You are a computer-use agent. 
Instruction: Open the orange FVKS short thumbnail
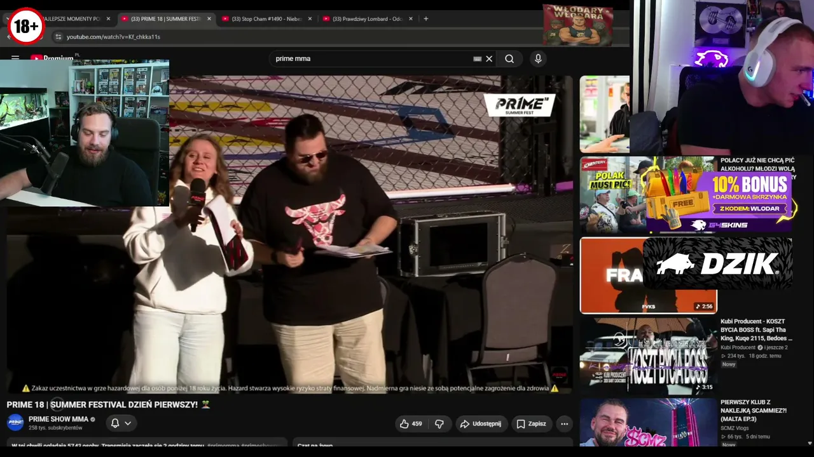point(648,275)
